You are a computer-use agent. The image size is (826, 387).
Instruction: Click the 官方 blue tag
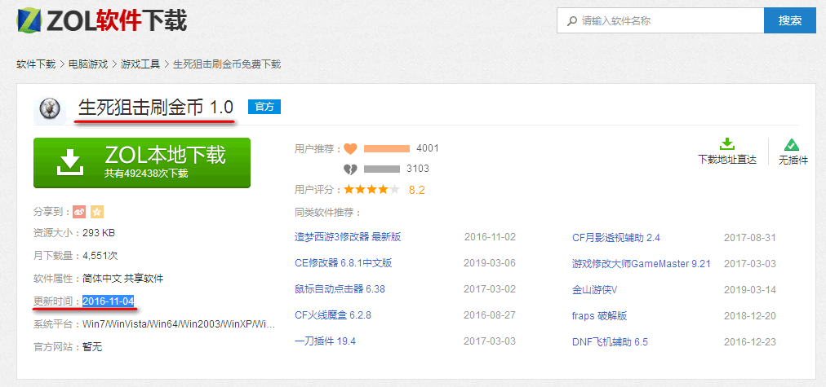coord(264,107)
